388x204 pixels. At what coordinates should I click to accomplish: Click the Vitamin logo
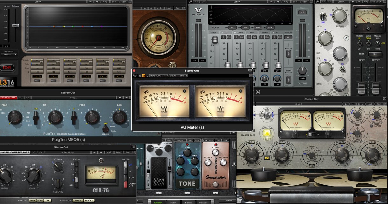198,12
